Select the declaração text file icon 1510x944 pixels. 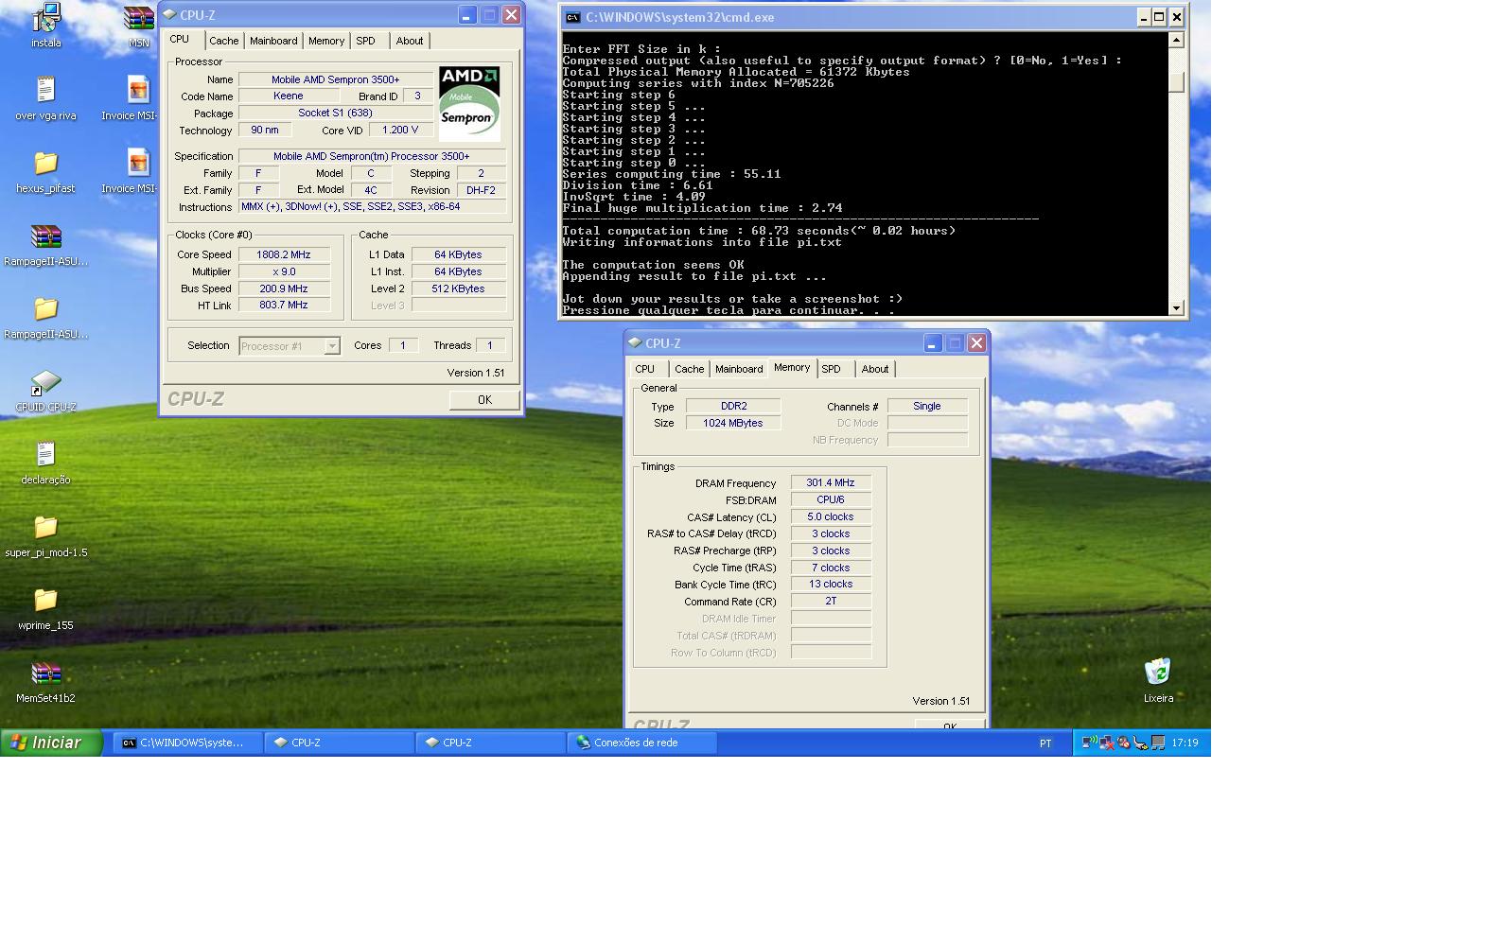pyautogui.click(x=45, y=454)
